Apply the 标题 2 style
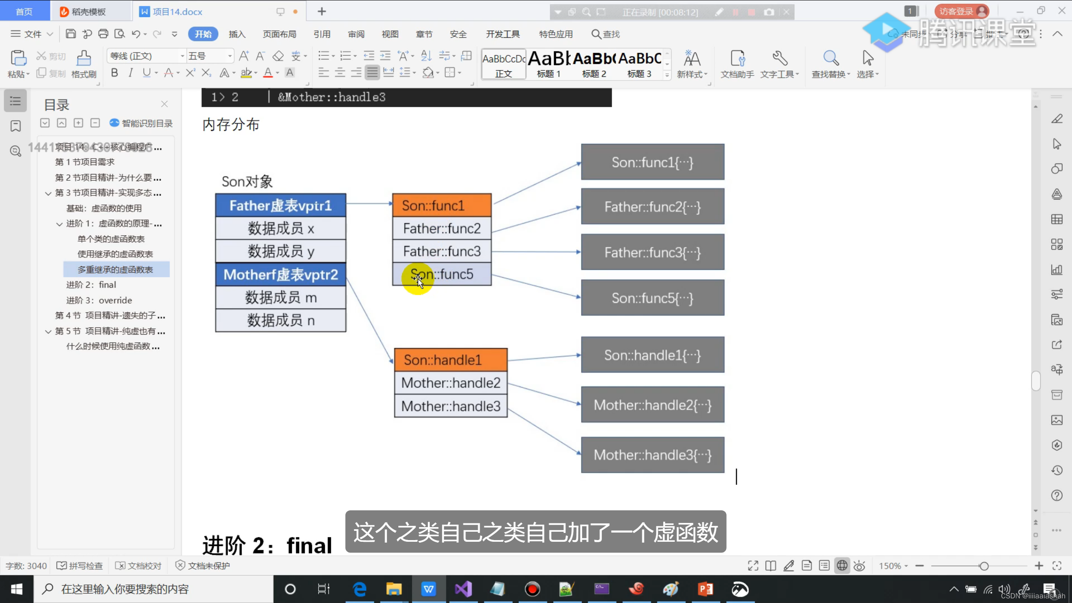 coord(594,64)
